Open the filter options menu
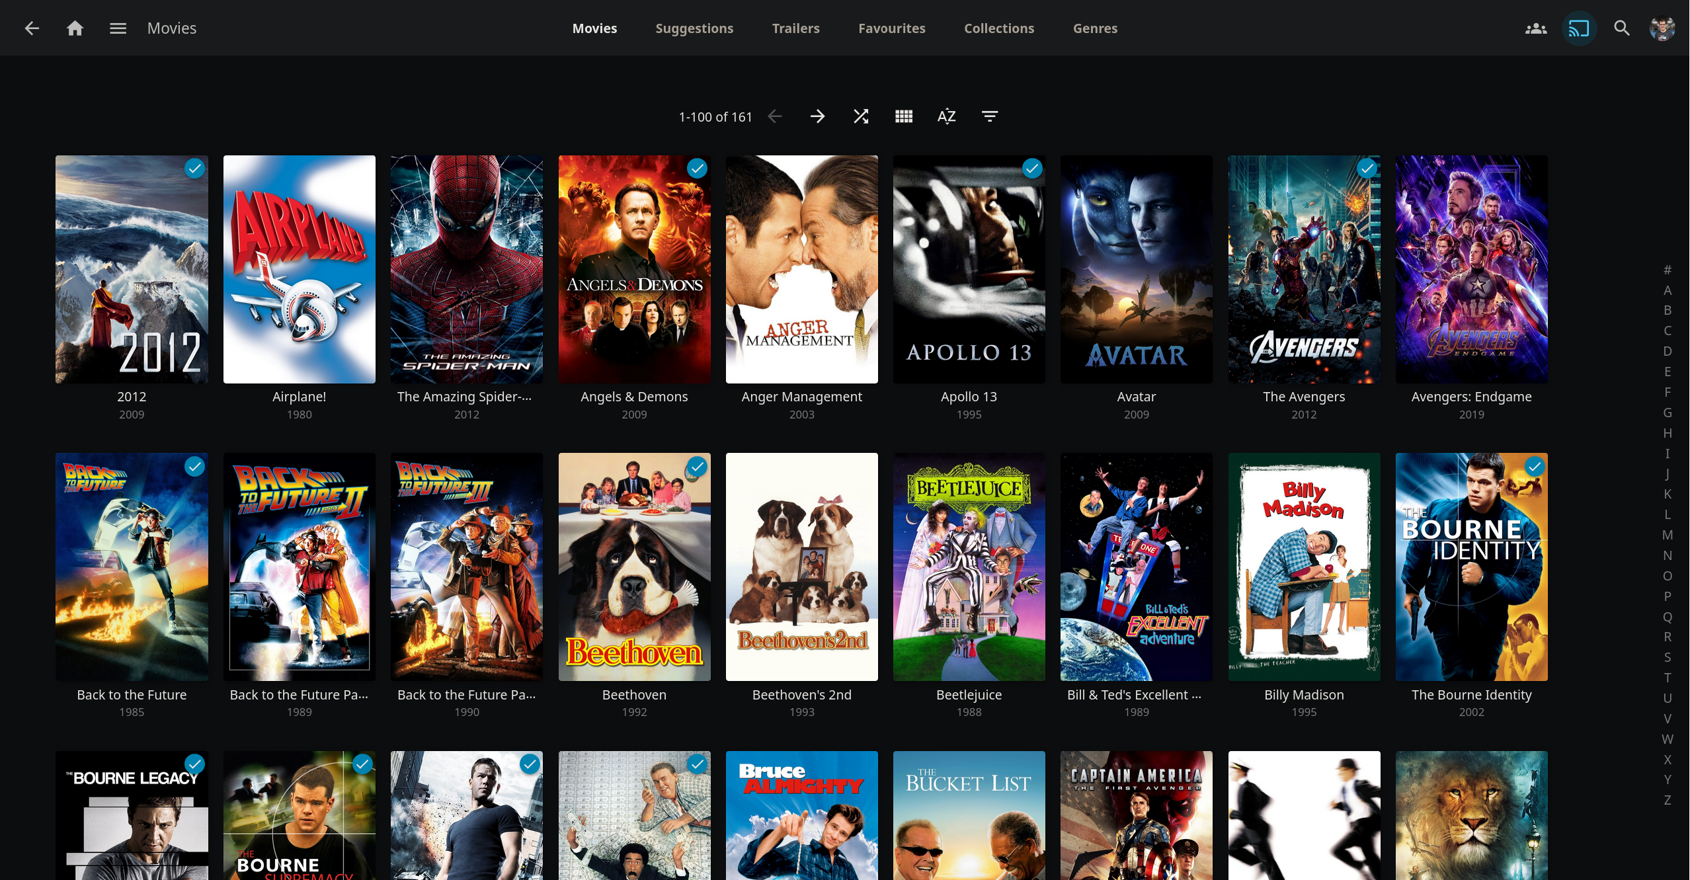The height and width of the screenshot is (880, 1690). tap(989, 116)
